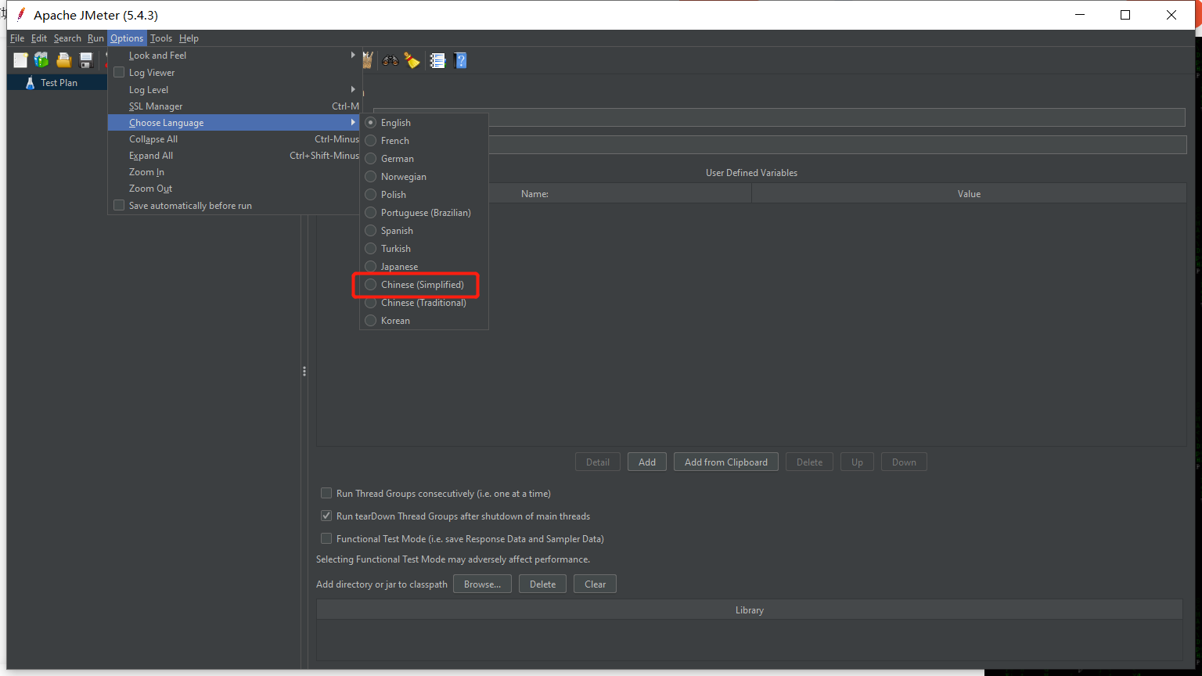Image resolution: width=1202 pixels, height=676 pixels.
Task: Select Spanish language option
Action: 371,231
